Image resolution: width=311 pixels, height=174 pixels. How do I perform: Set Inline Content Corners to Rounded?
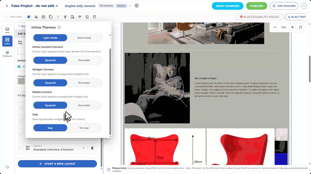tap(84, 60)
